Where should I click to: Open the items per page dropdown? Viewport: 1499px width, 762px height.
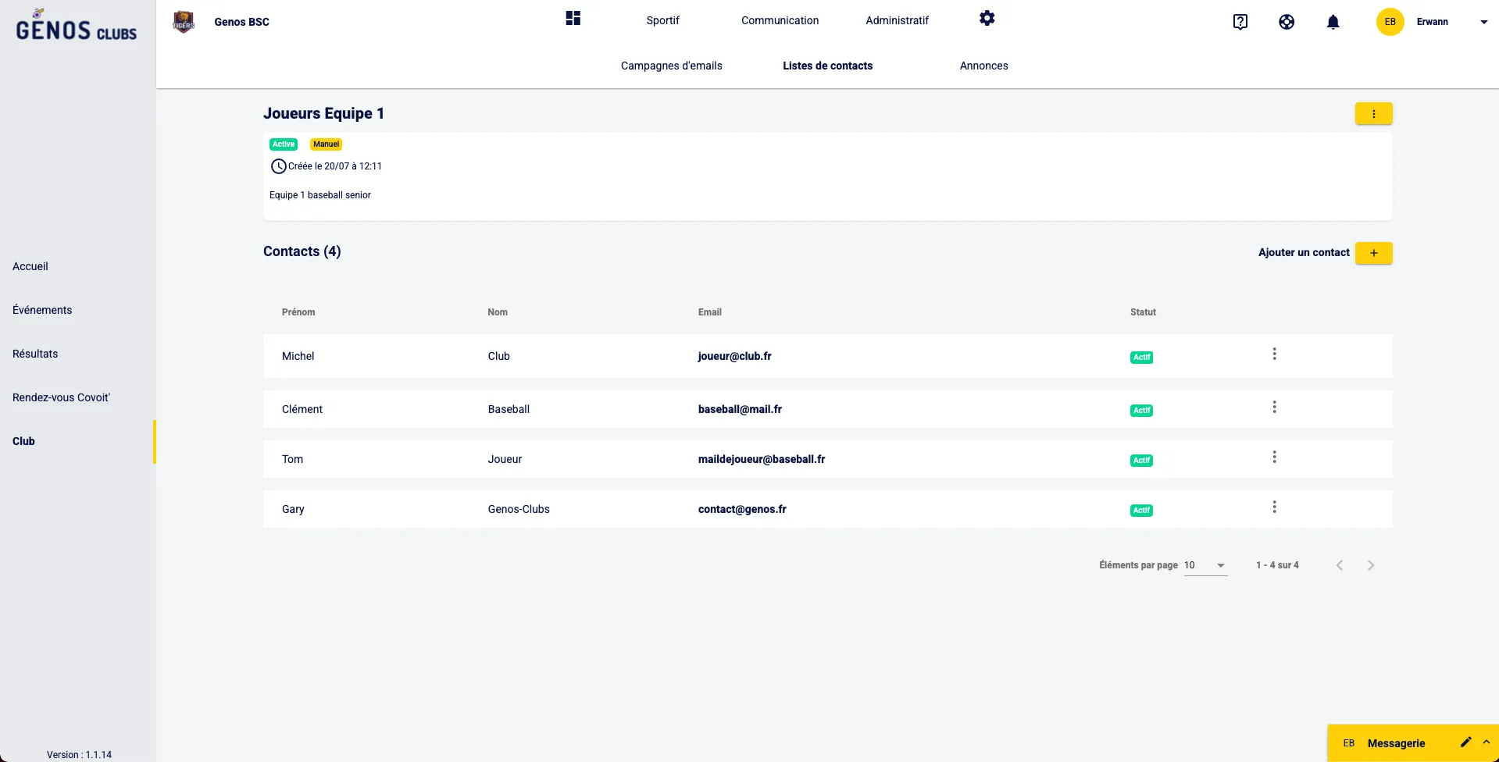coord(1205,565)
